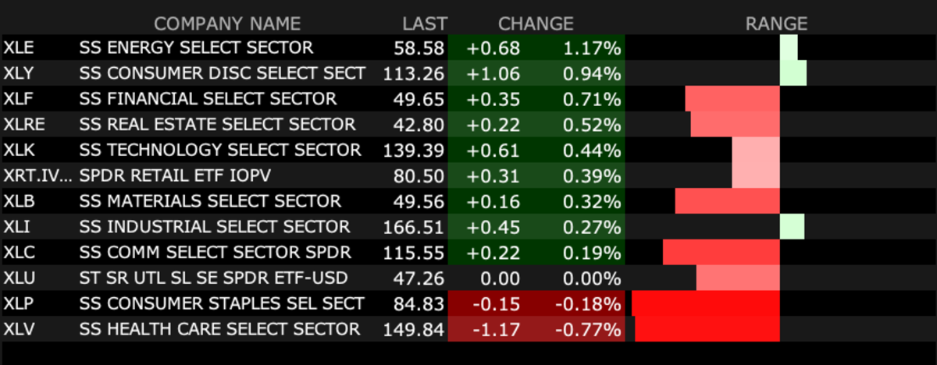937x365 pixels.
Task: Click the green range bar for XLE
Action: click(789, 48)
